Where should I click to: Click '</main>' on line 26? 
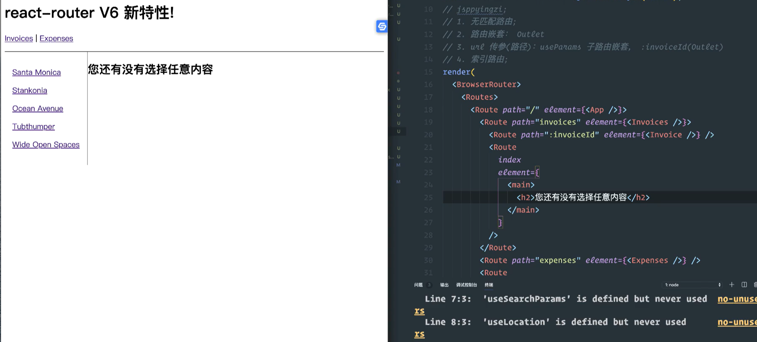[523, 210]
